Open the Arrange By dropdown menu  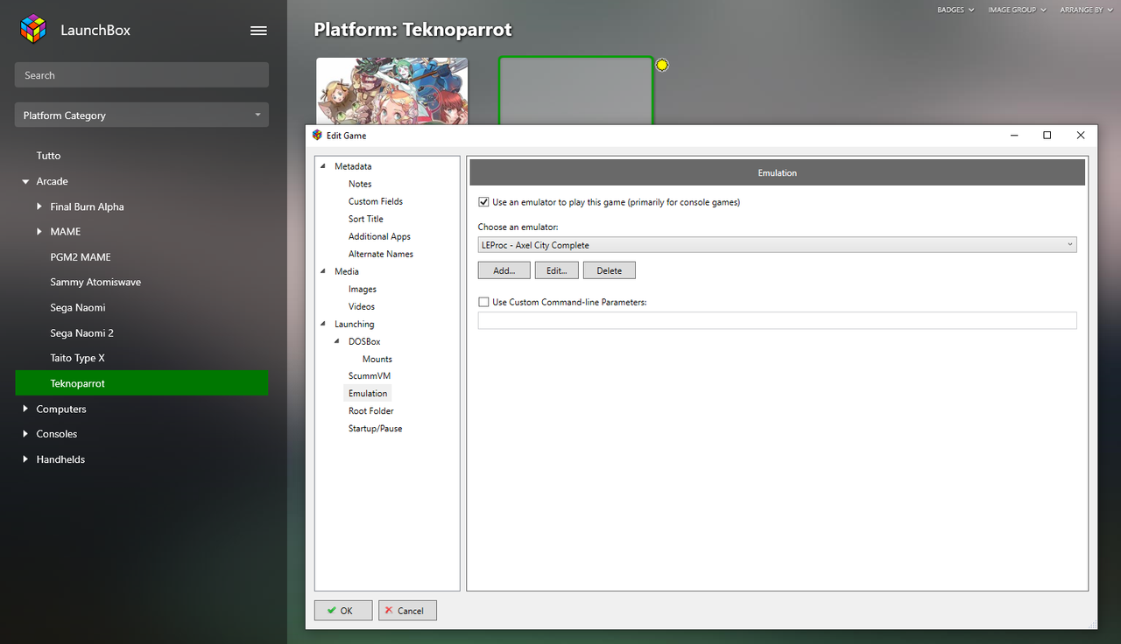click(1085, 10)
